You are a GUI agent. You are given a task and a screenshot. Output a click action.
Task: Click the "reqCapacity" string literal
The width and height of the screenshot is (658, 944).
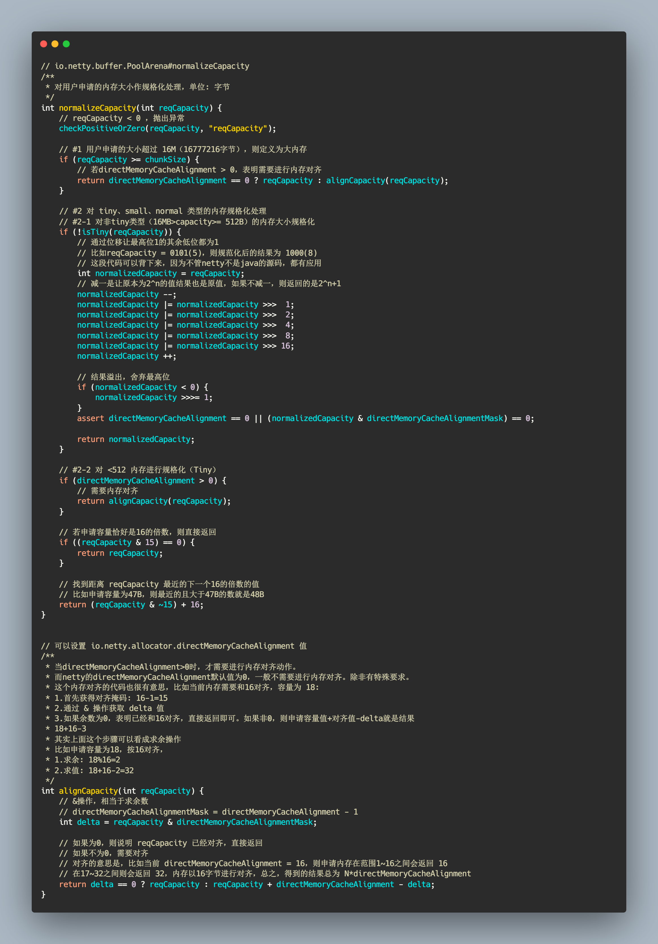pos(238,128)
